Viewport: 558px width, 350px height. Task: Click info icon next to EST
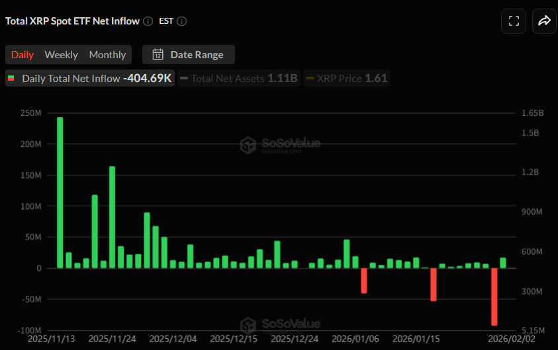pos(182,21)
